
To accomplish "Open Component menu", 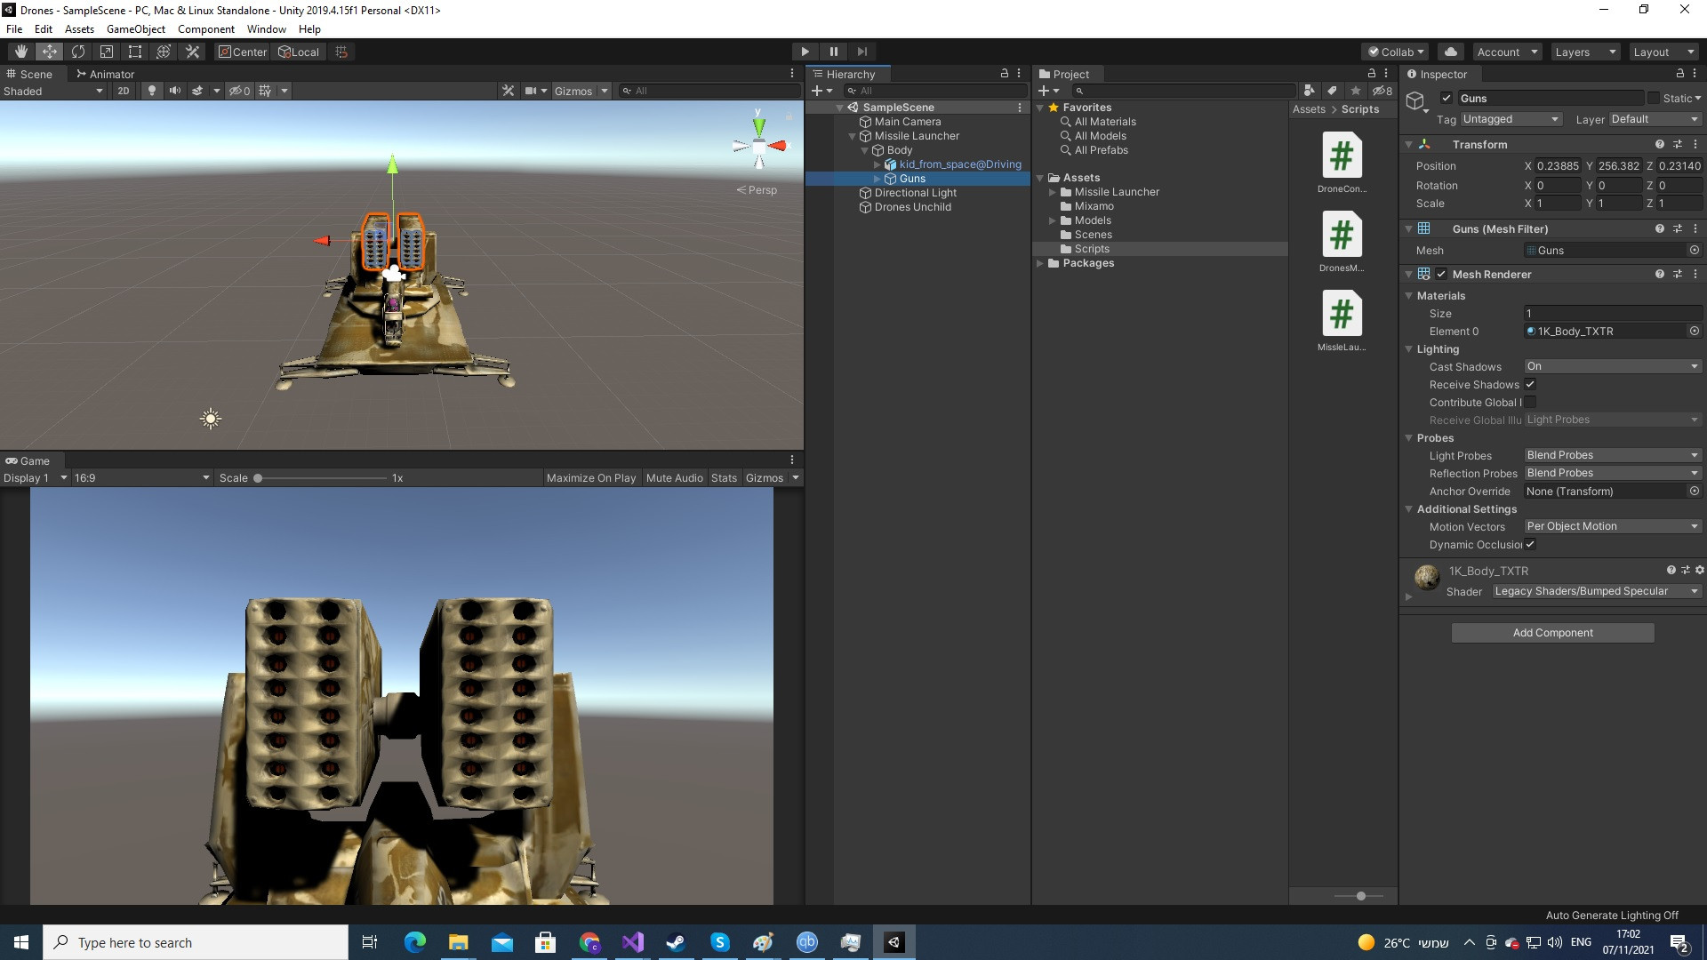I will [206, 29].
